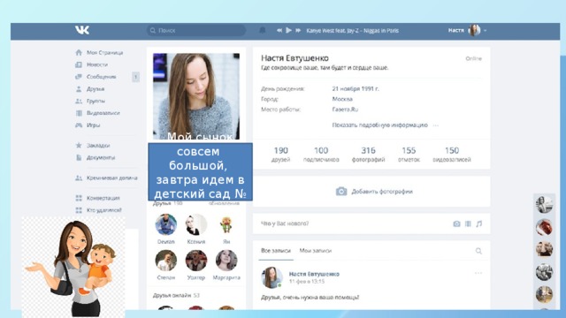The image size is (566, 318).
Task: Open the 150 видеозаписей counter
Action: pos(452,155)
